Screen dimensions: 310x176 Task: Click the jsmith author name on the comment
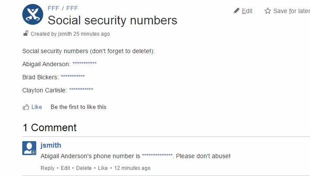pos(51,145)
